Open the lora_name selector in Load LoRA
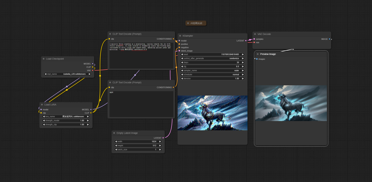 coord(66,116)
